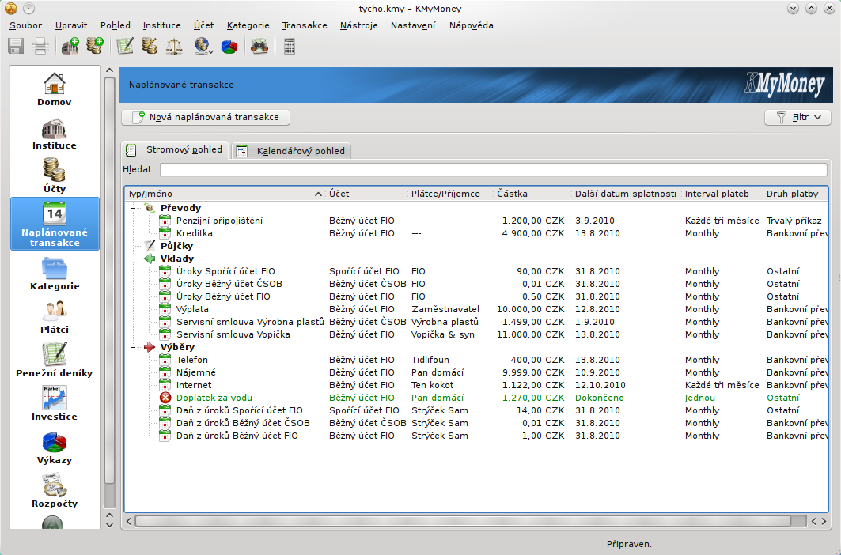Image resolution: width=841 pixels, height=555 pixels.
Task: Open the Plátci payees view
Action: click(54, 318)
